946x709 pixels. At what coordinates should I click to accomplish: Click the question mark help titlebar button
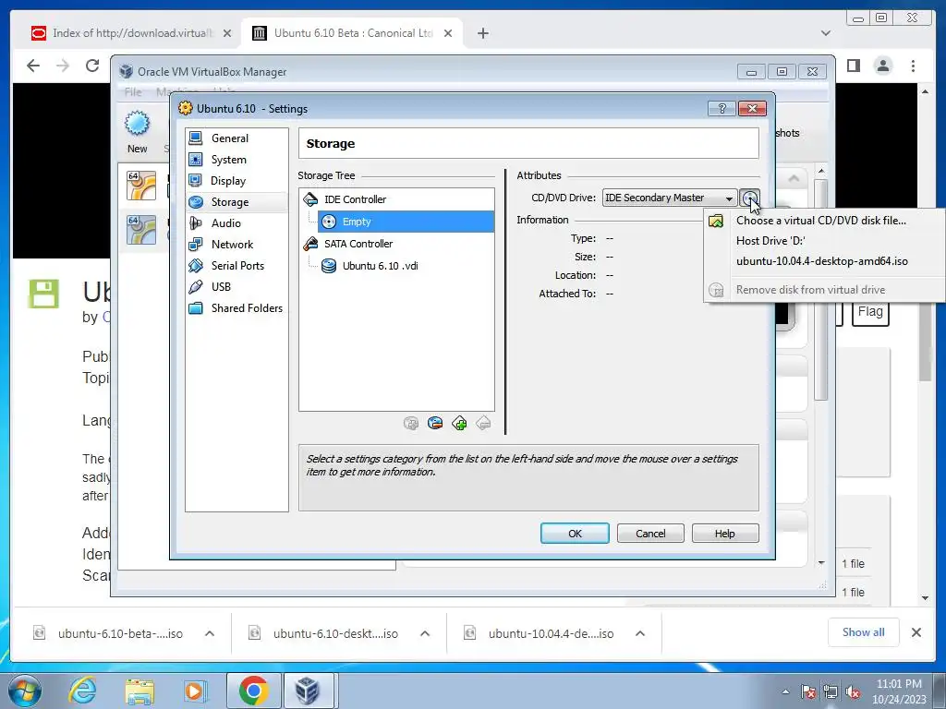(x=722, y=109)
